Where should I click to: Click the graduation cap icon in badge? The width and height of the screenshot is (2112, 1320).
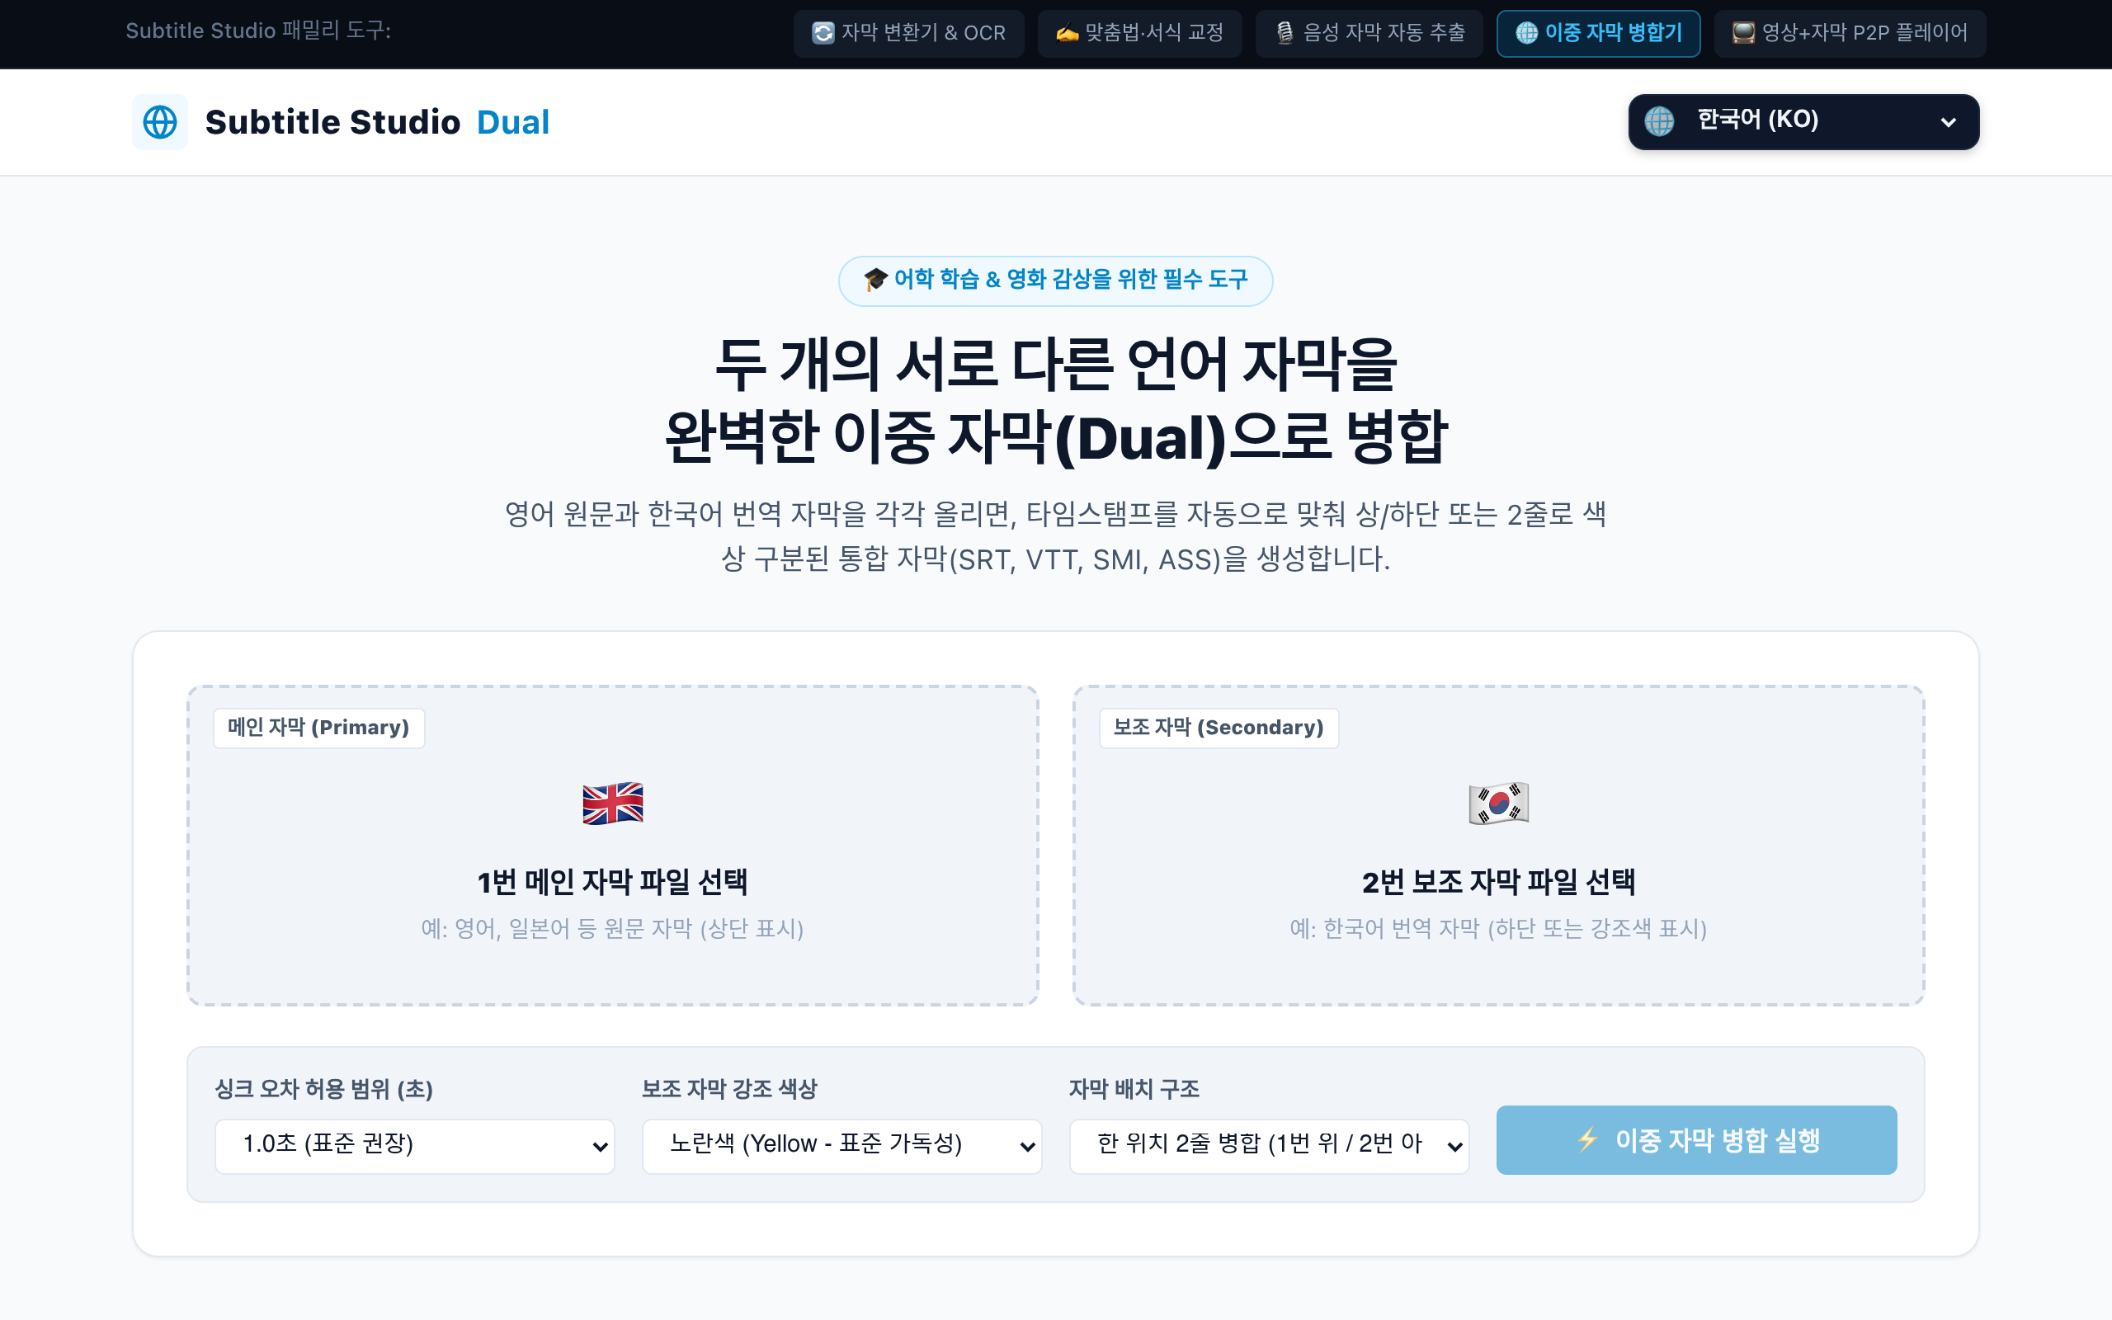pyautogui.click(x=875, y=280)
